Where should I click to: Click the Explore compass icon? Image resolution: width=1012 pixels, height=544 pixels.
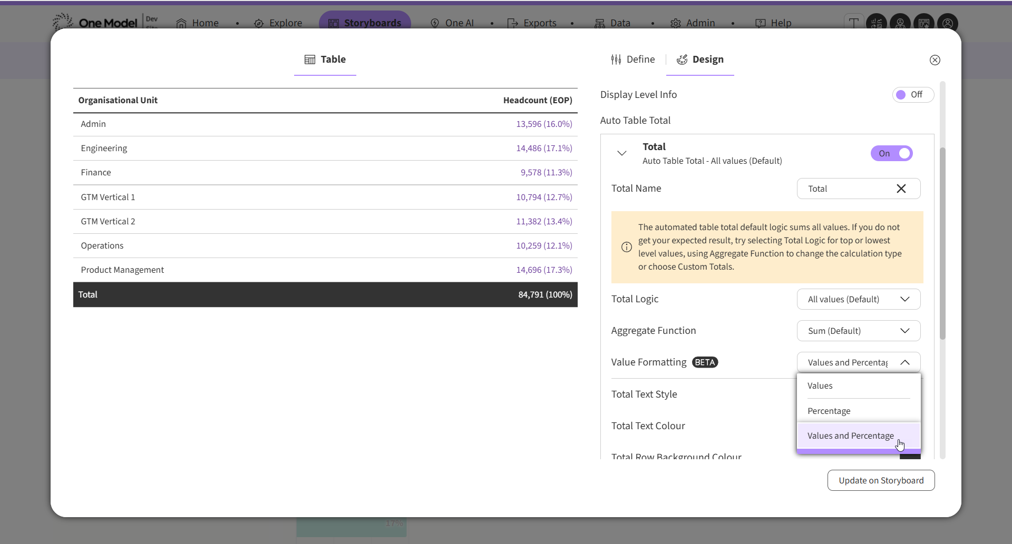pos(259,23)
